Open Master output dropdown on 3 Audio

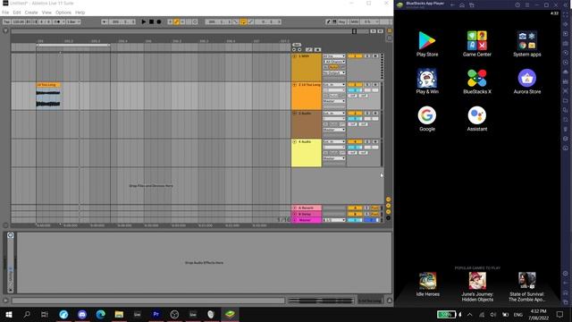pos(334,130)
